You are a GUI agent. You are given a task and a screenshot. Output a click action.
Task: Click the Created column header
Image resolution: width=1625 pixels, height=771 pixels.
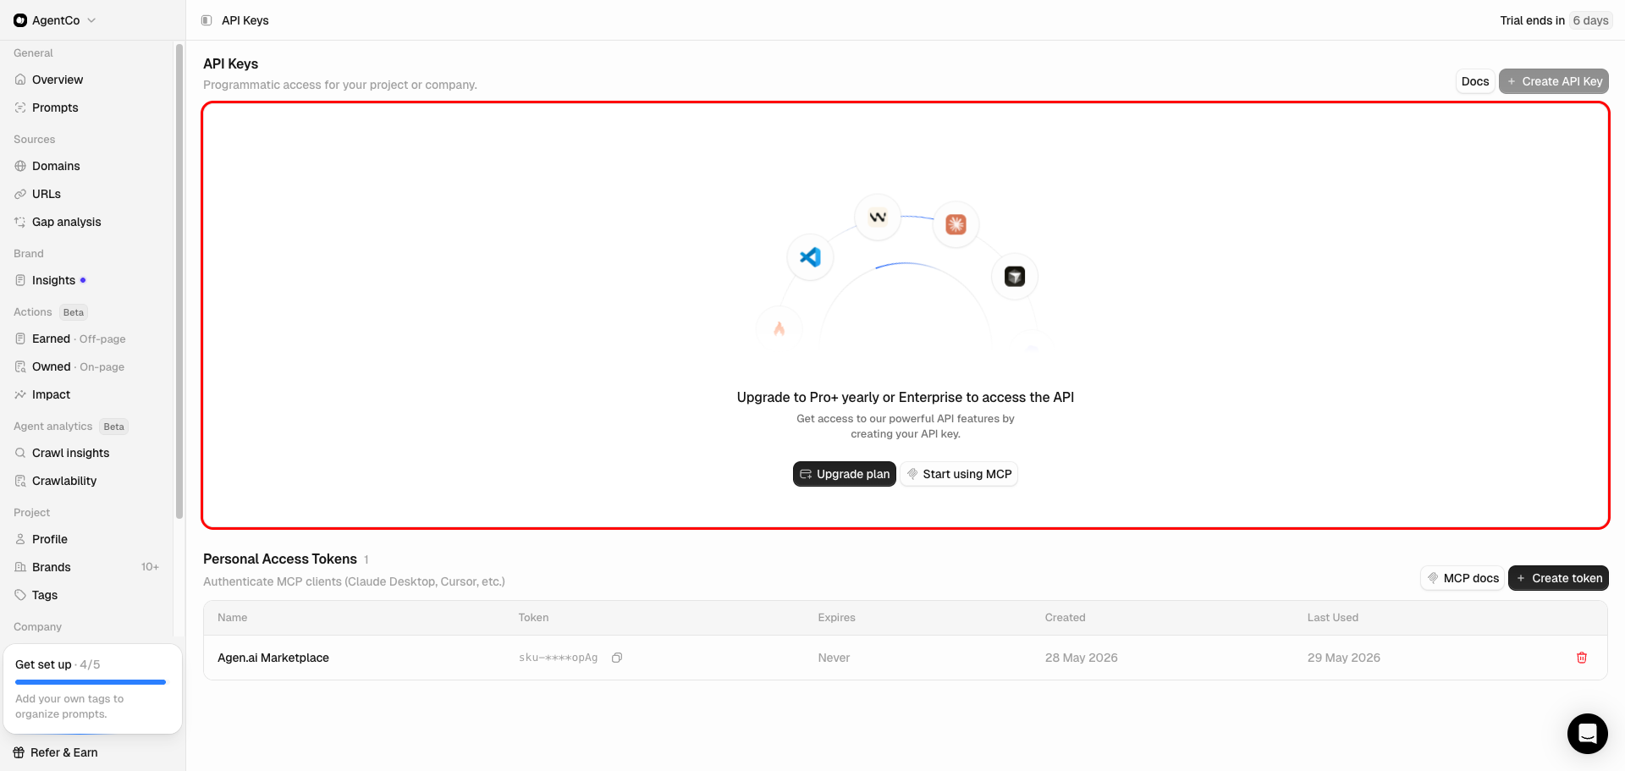(1065, 618)
